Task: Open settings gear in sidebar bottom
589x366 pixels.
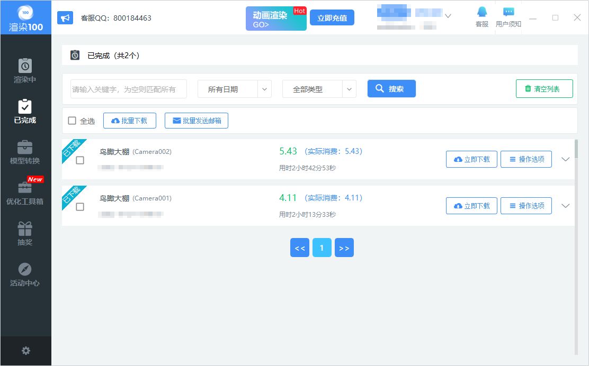Action: (25, 351)
